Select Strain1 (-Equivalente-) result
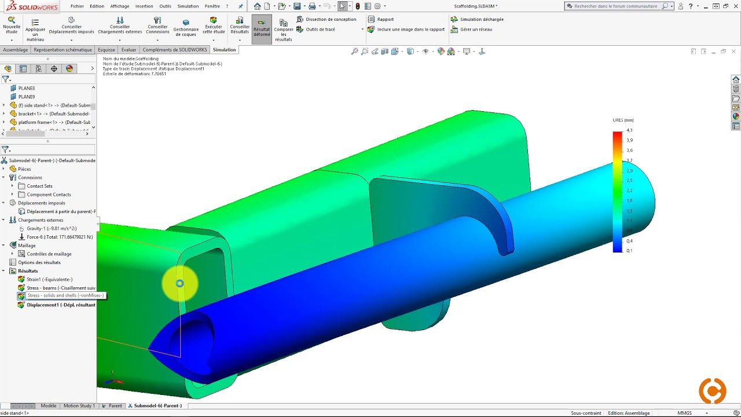Screen dimensions: 741x417 tap(45, 279)
